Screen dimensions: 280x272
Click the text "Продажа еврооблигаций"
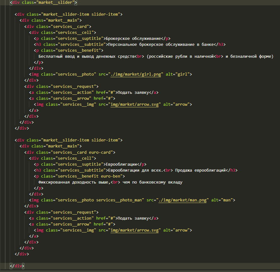pyautogui.click(x=200, y=170)
